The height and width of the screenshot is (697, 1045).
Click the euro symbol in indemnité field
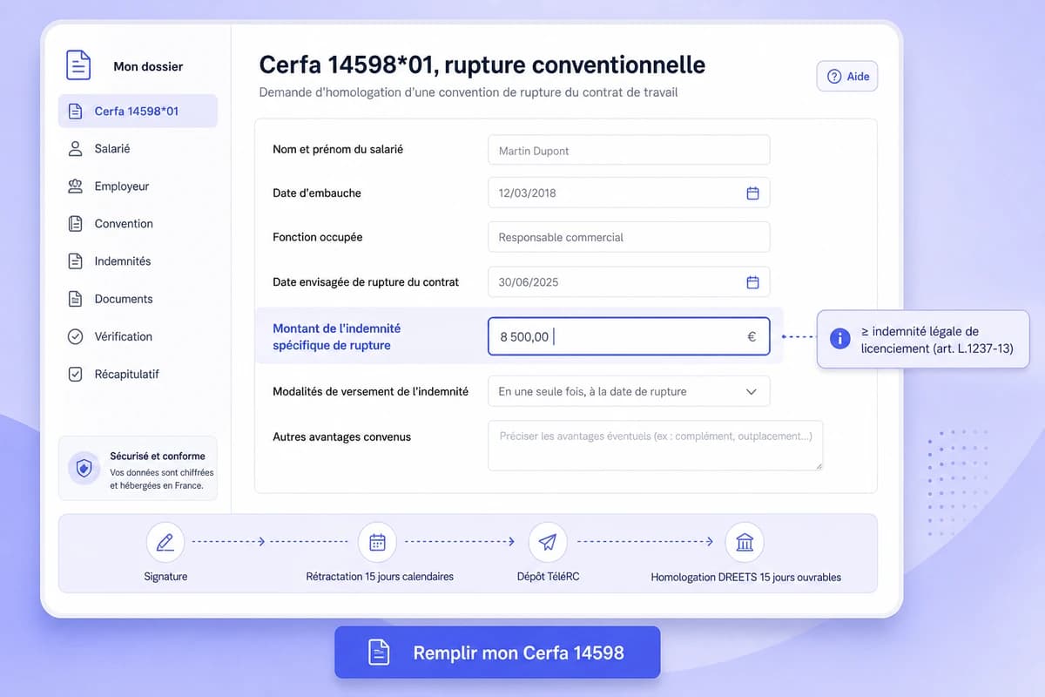point(752,336)
